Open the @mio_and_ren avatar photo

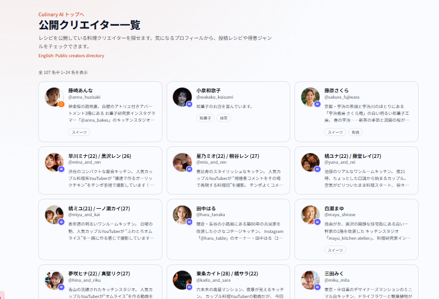coord(182,162)
